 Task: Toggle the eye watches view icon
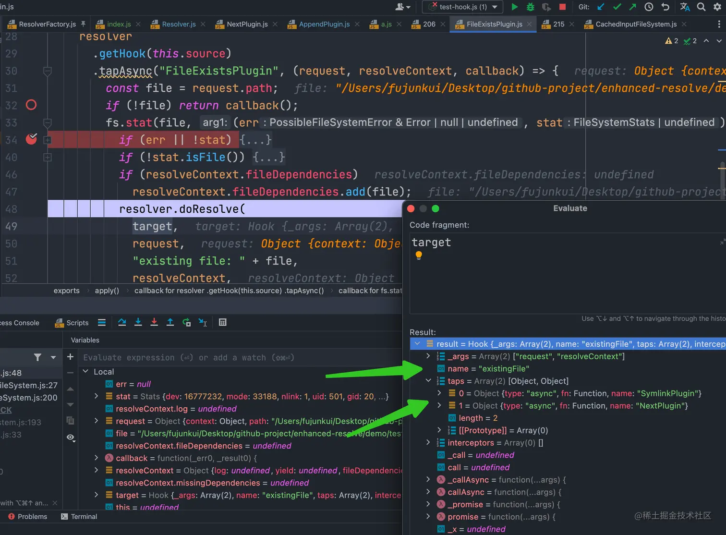[70, 437]
